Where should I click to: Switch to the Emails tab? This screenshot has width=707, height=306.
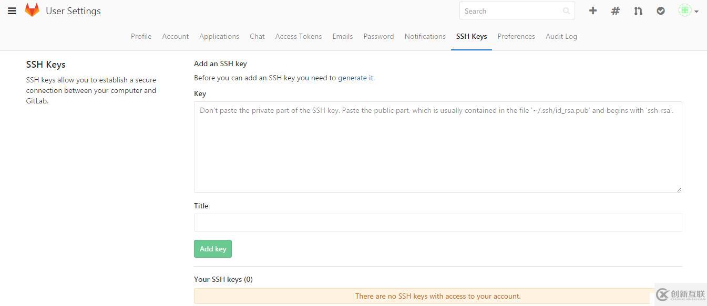point(343,36)
